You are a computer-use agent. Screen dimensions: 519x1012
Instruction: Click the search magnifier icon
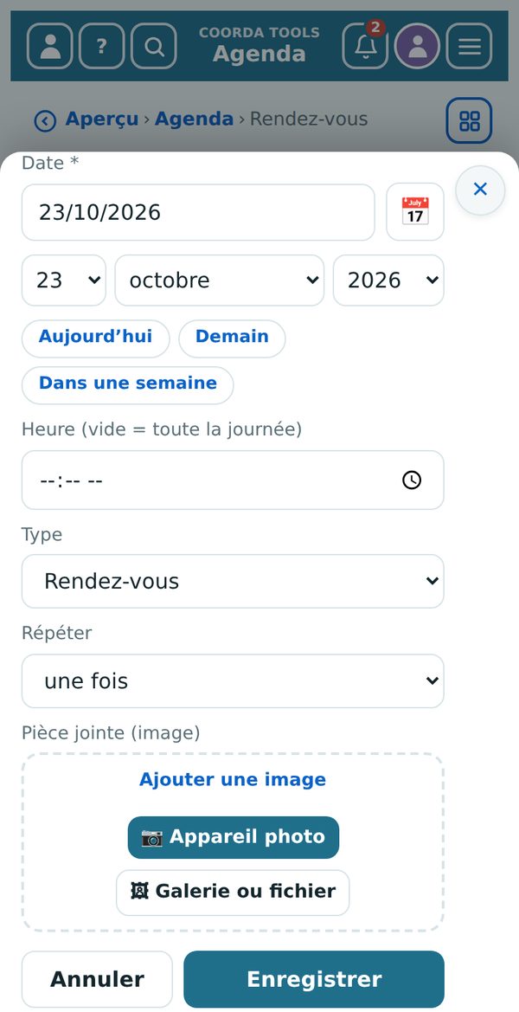153,46
